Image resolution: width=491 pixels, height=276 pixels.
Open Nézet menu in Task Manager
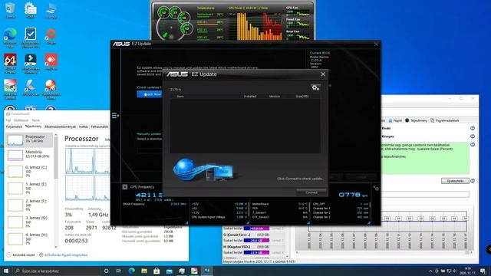[x=36, y=120]
